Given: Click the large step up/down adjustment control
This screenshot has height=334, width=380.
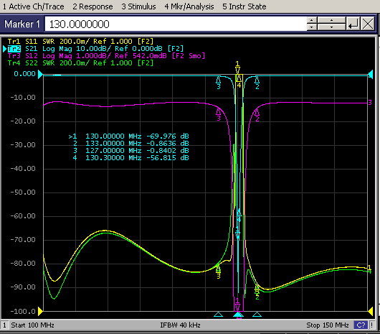Looking at the screenshot, I should [x=331, y=24].
